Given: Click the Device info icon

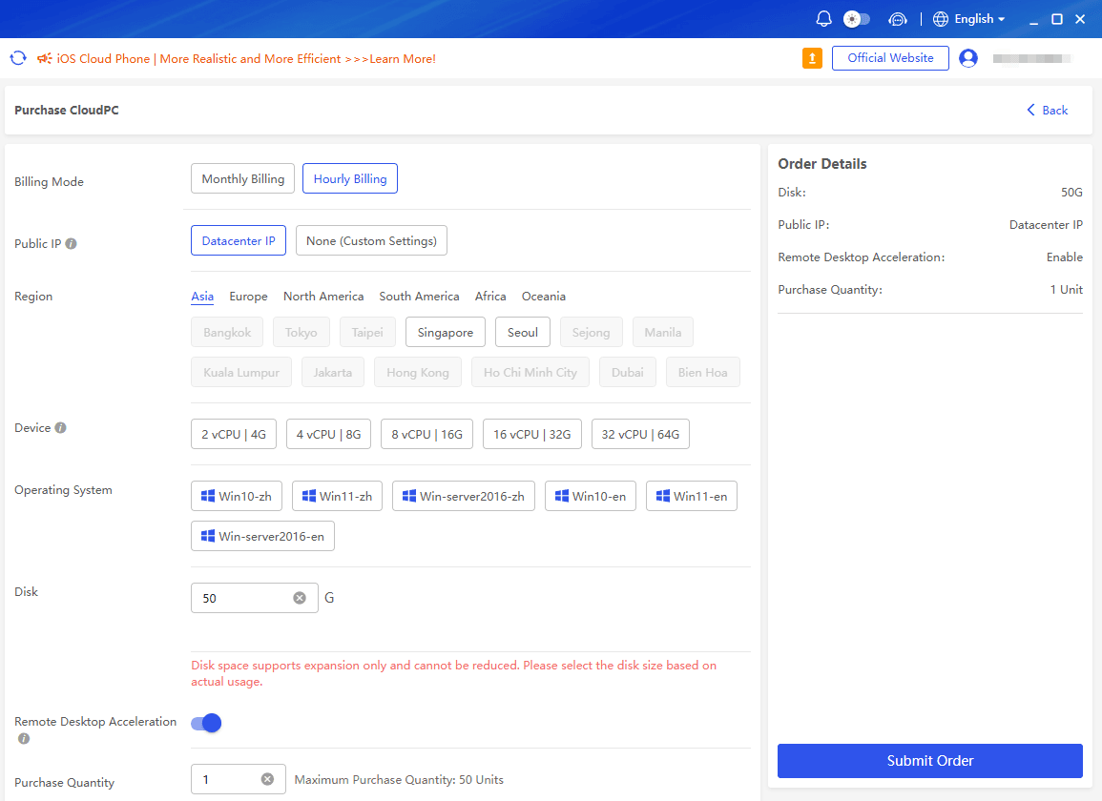Looking at the screenshot, I should coord(60,428).
